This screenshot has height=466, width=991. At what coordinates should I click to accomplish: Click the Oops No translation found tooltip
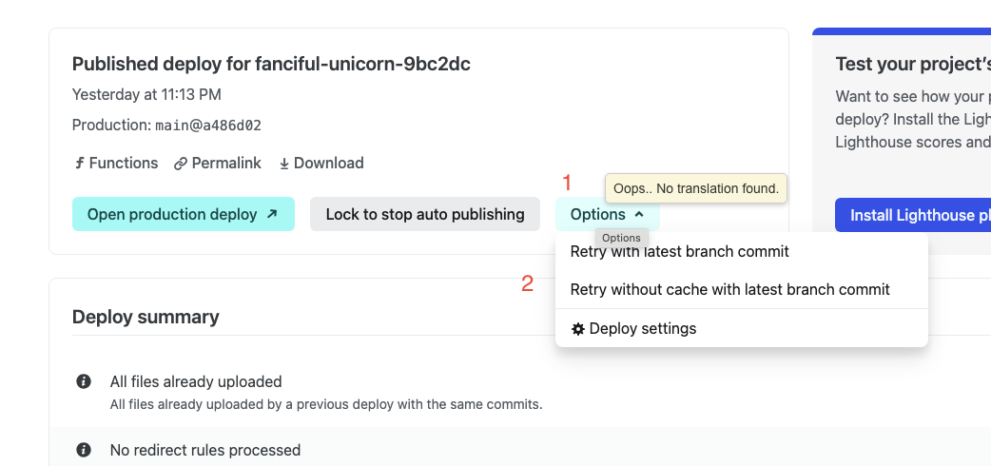696,188
